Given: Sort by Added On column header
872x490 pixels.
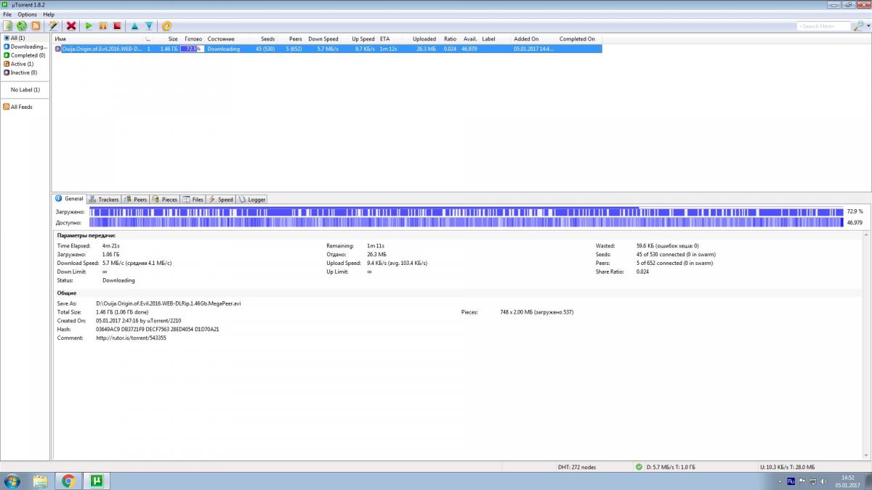Looking at the screenshot, I should tap(526, 39).
